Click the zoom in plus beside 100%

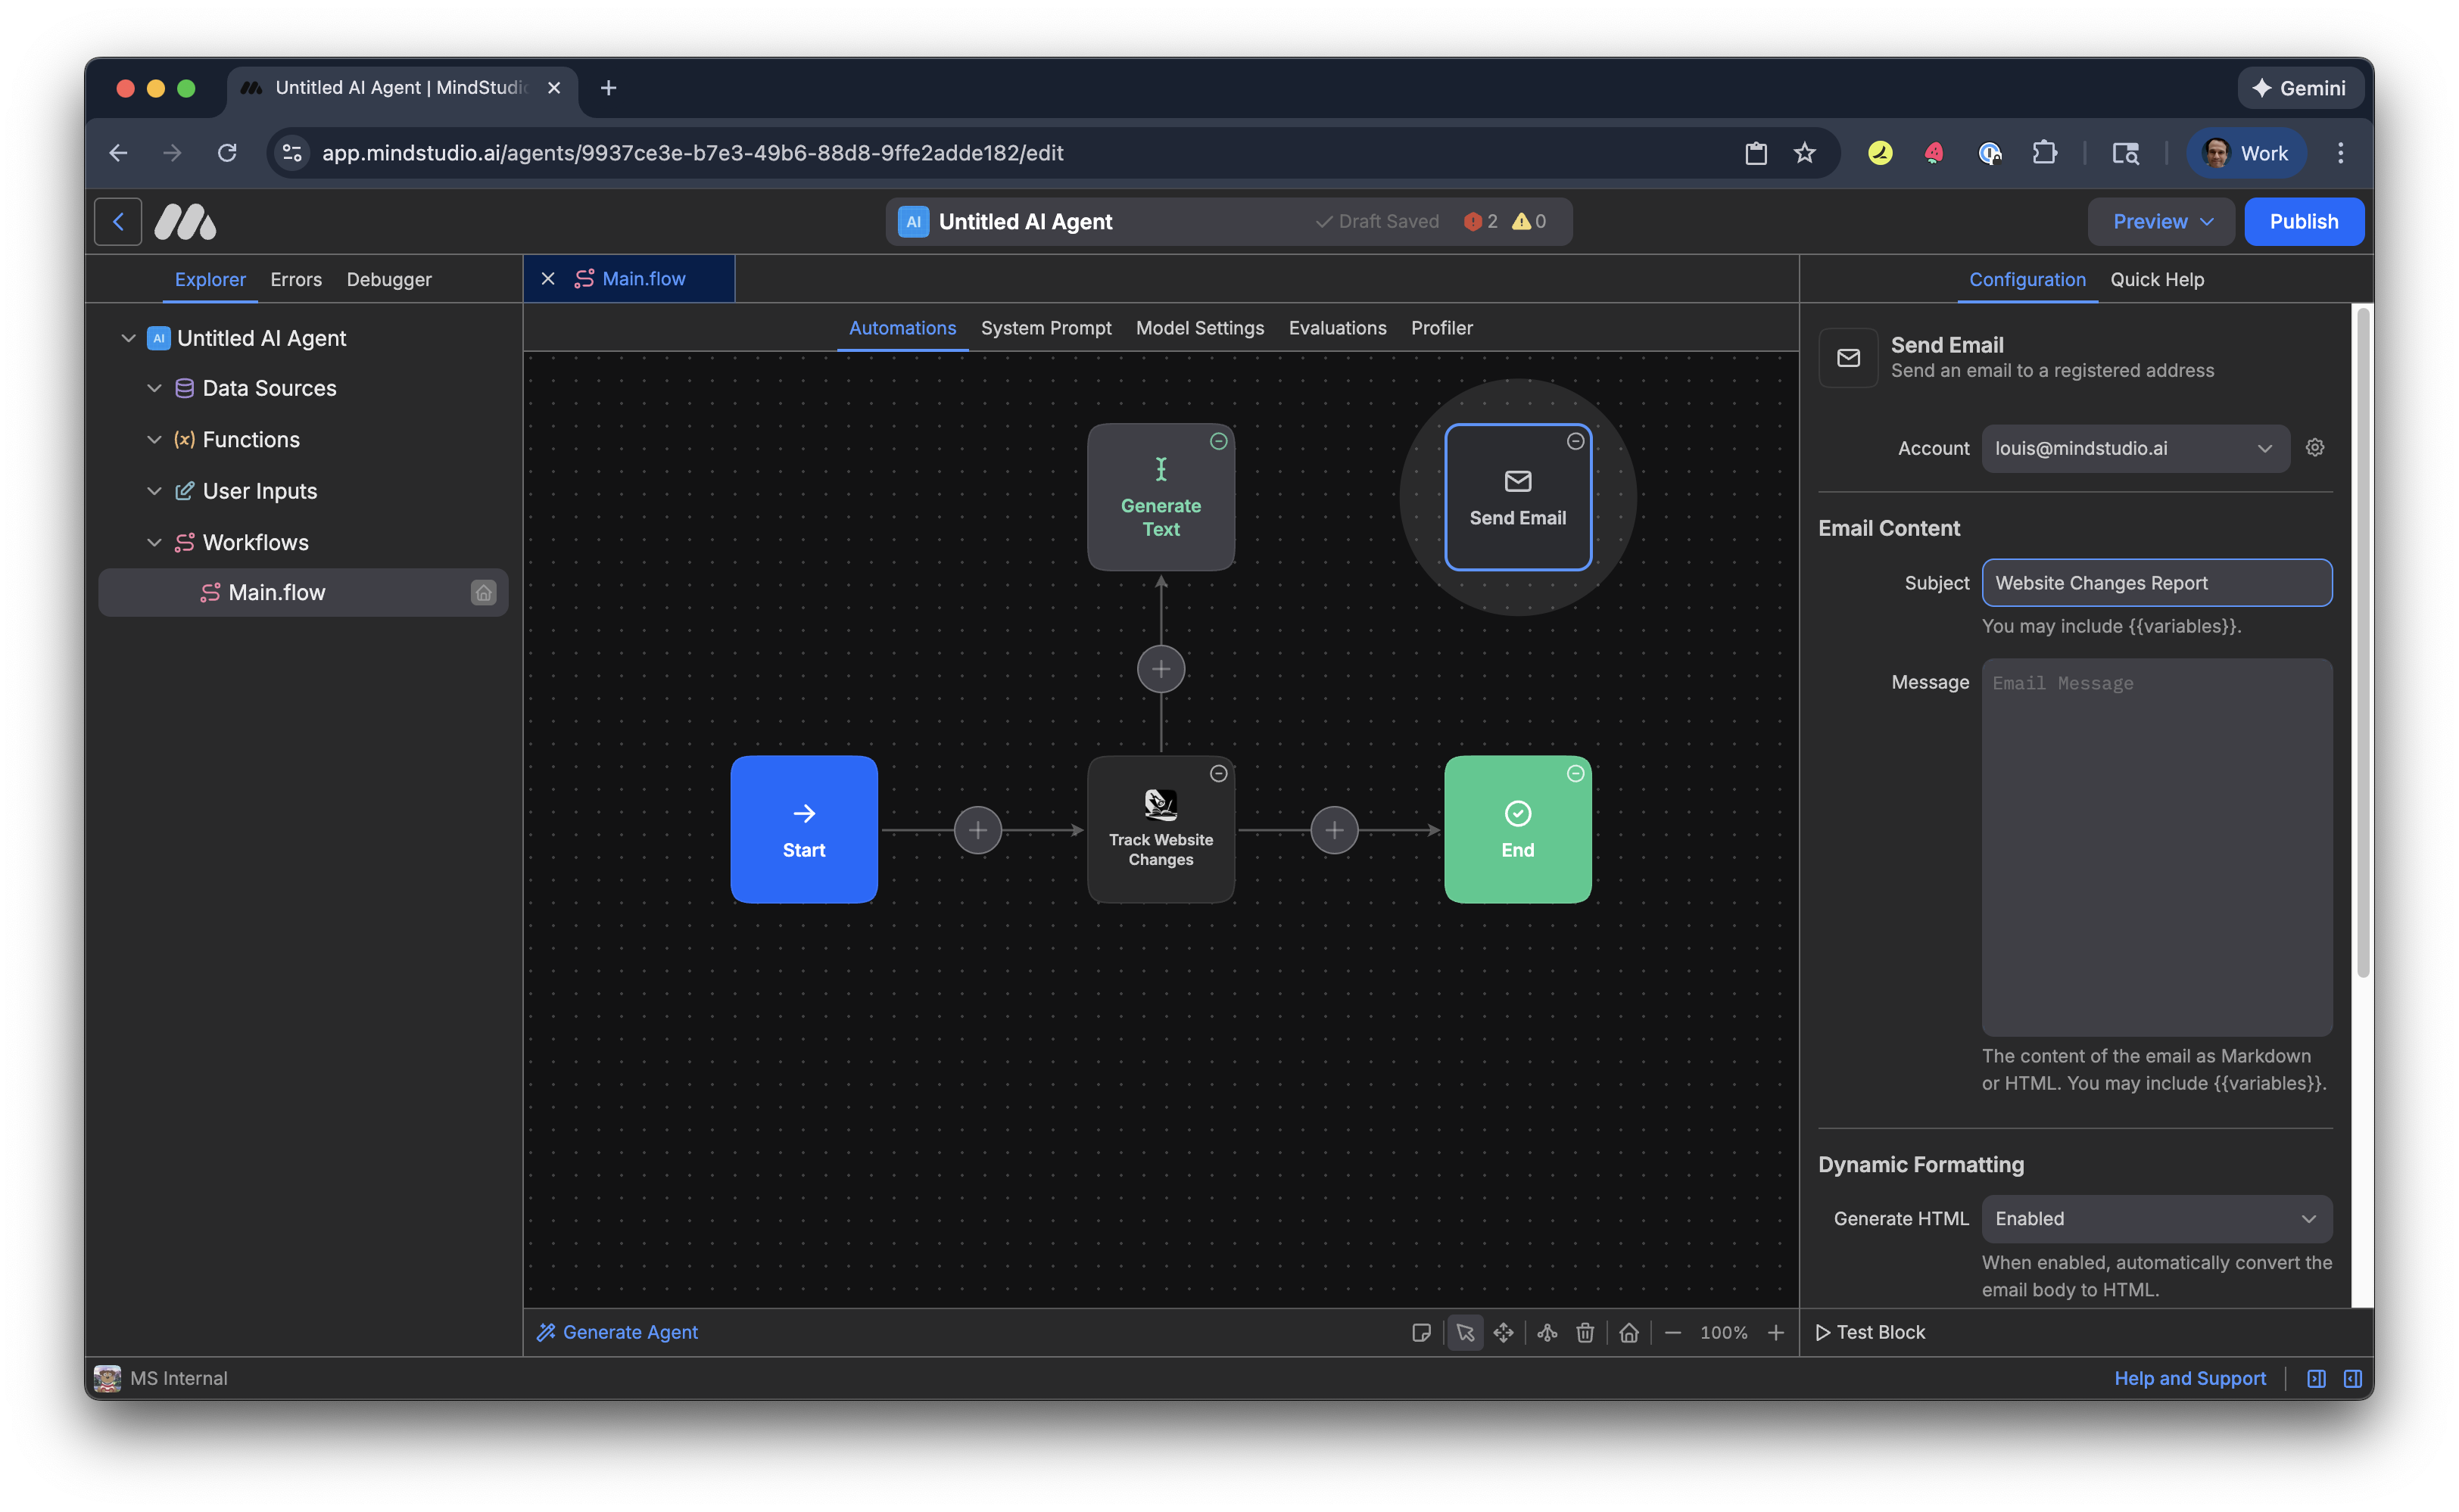[1775, 1332]
